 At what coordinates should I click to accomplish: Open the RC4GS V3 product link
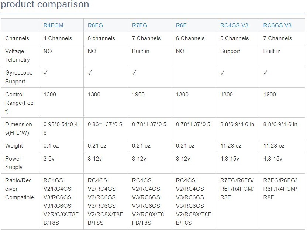(234, 25)
